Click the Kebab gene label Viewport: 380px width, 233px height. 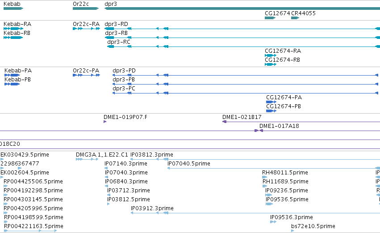click(x=12, y=4)
